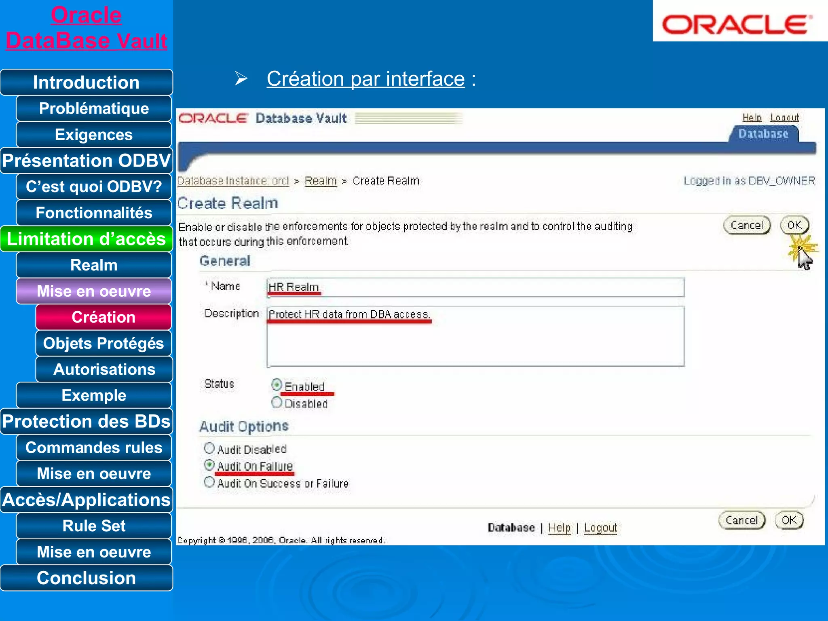828x621 pixels.
Task: Open the Oracle DataBase Vault title link
Action: coord(86,27)
